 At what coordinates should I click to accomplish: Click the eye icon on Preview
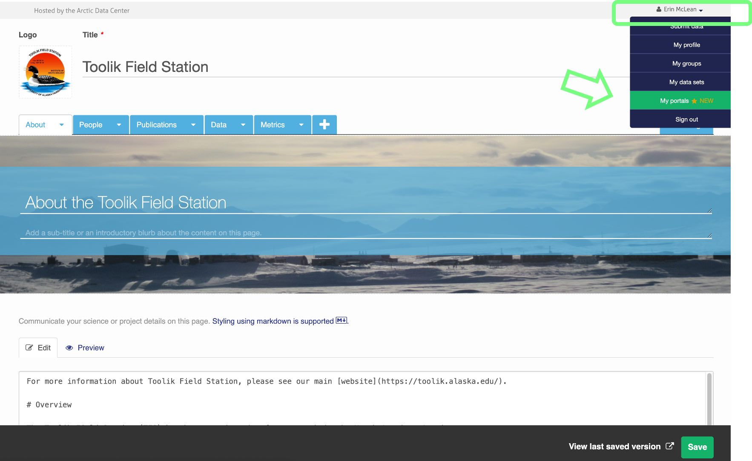pyautogui.click(x=69, y=348)
